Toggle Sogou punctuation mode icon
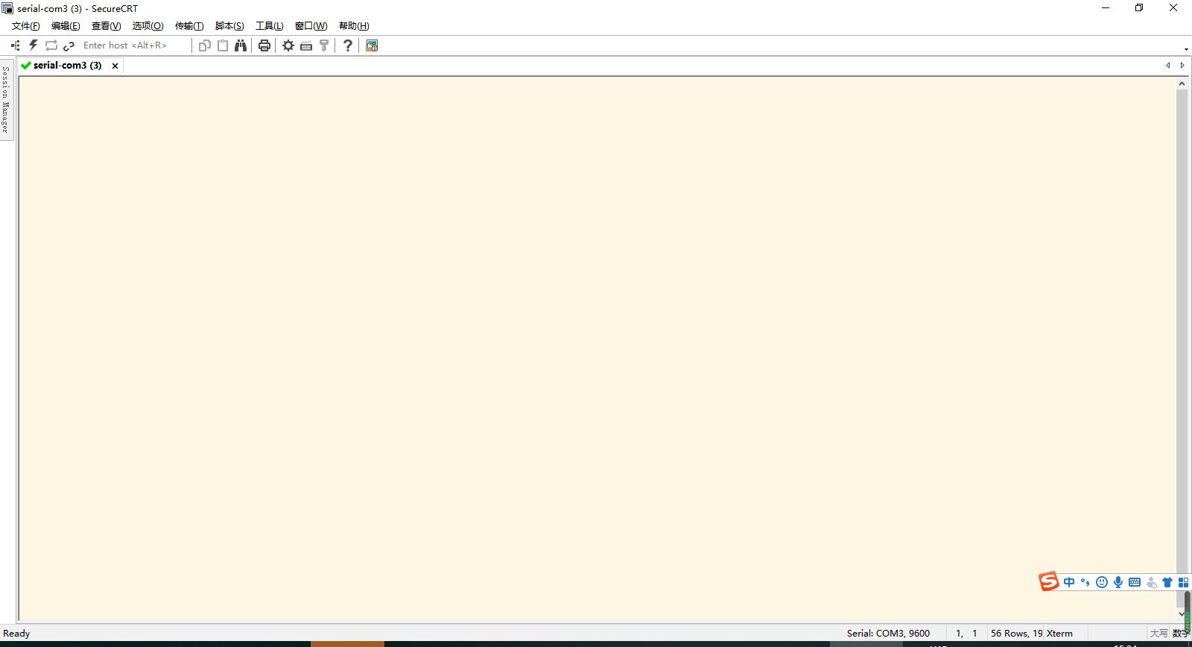 [1085, 582]
